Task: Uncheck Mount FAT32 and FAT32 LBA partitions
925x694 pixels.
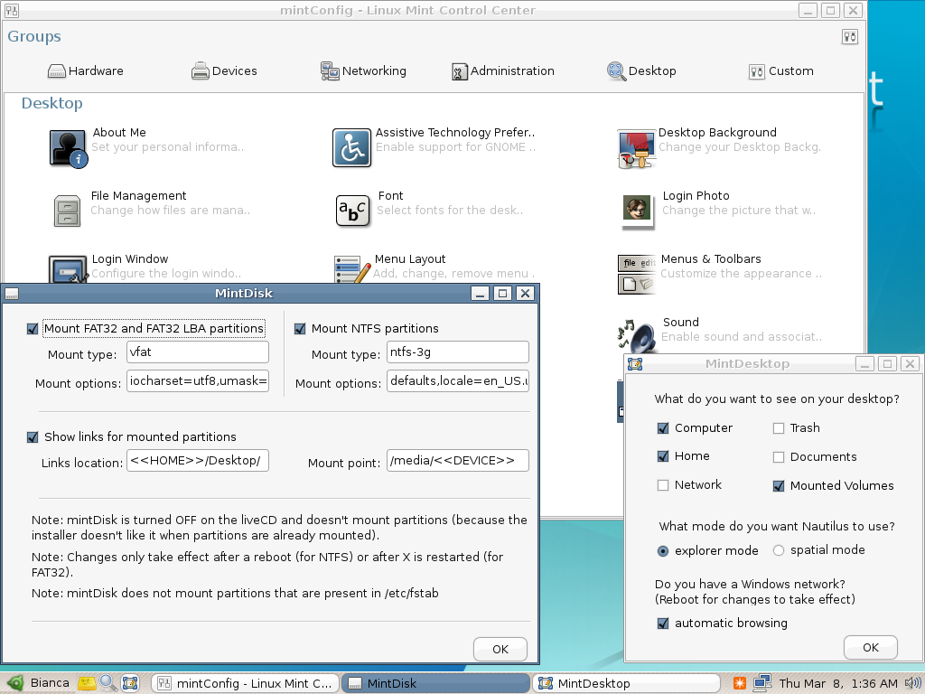Action: pyautogui.click(x=33, y=329)
